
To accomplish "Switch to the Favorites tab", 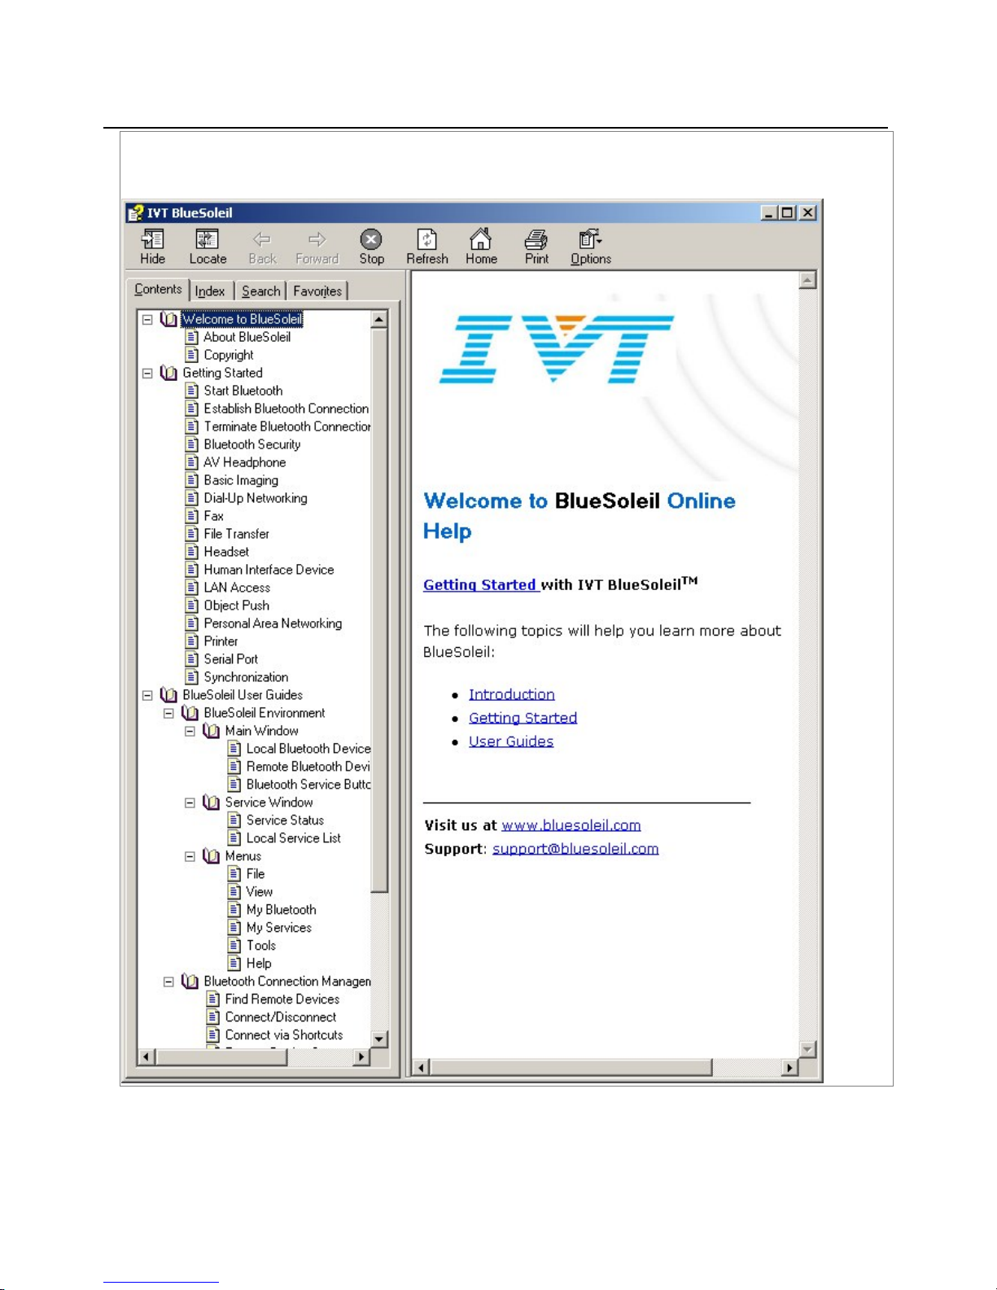I will click(x=317, y=291).
